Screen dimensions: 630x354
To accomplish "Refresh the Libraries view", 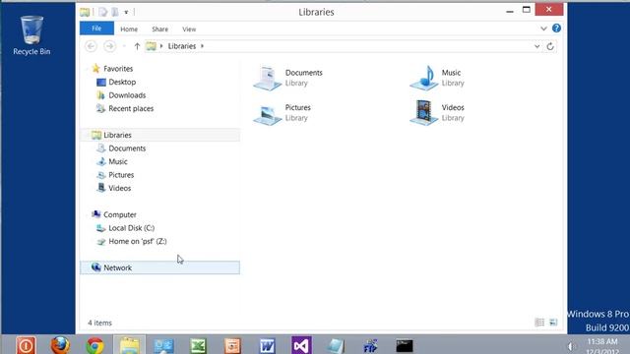I will click(x=550, y=46).
